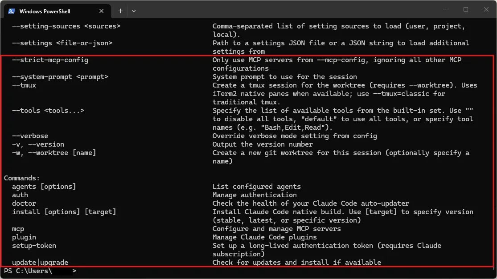This screenshot has width=497, height=279.
Task: Maximize the terminal window
Action: click(466, 9)
